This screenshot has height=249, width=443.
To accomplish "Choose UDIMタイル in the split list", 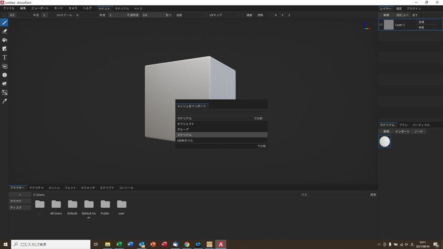I will [221, 141].
